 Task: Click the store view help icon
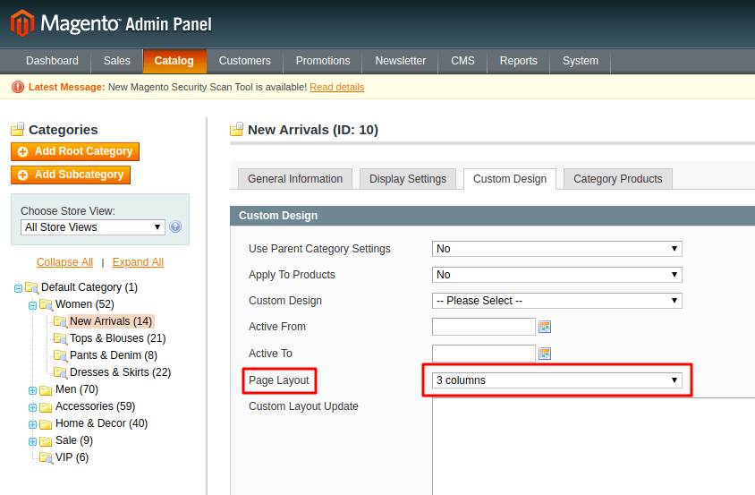point(175,226)
